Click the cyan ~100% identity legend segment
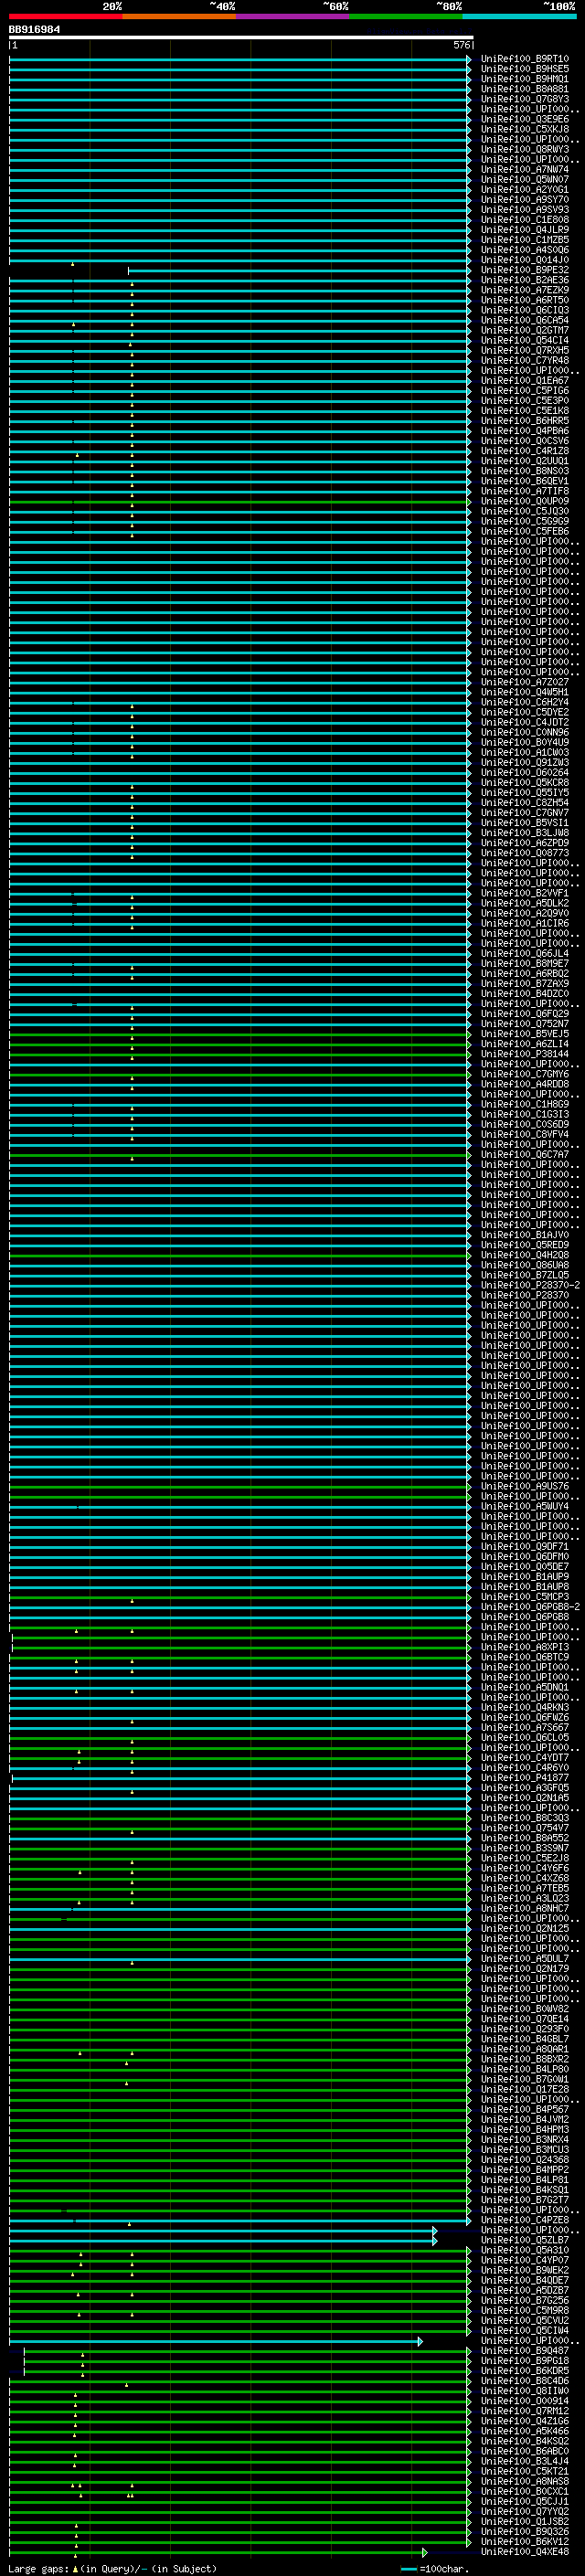585x2576 pixels. 520,16
